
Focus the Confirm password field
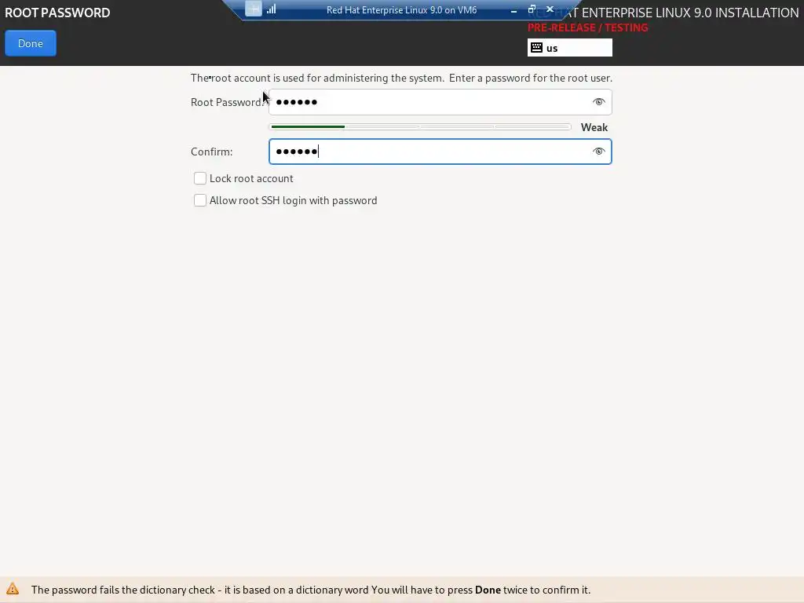pos(440,152)
